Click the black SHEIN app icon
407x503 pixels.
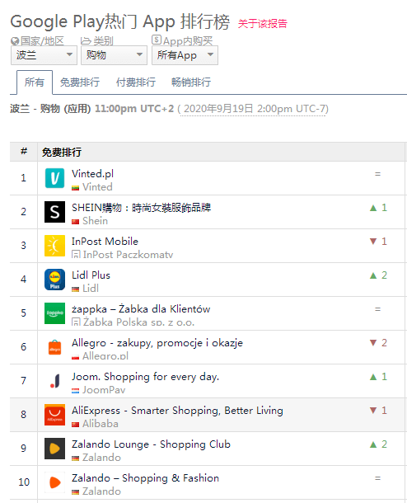click(x=54, y=212)
